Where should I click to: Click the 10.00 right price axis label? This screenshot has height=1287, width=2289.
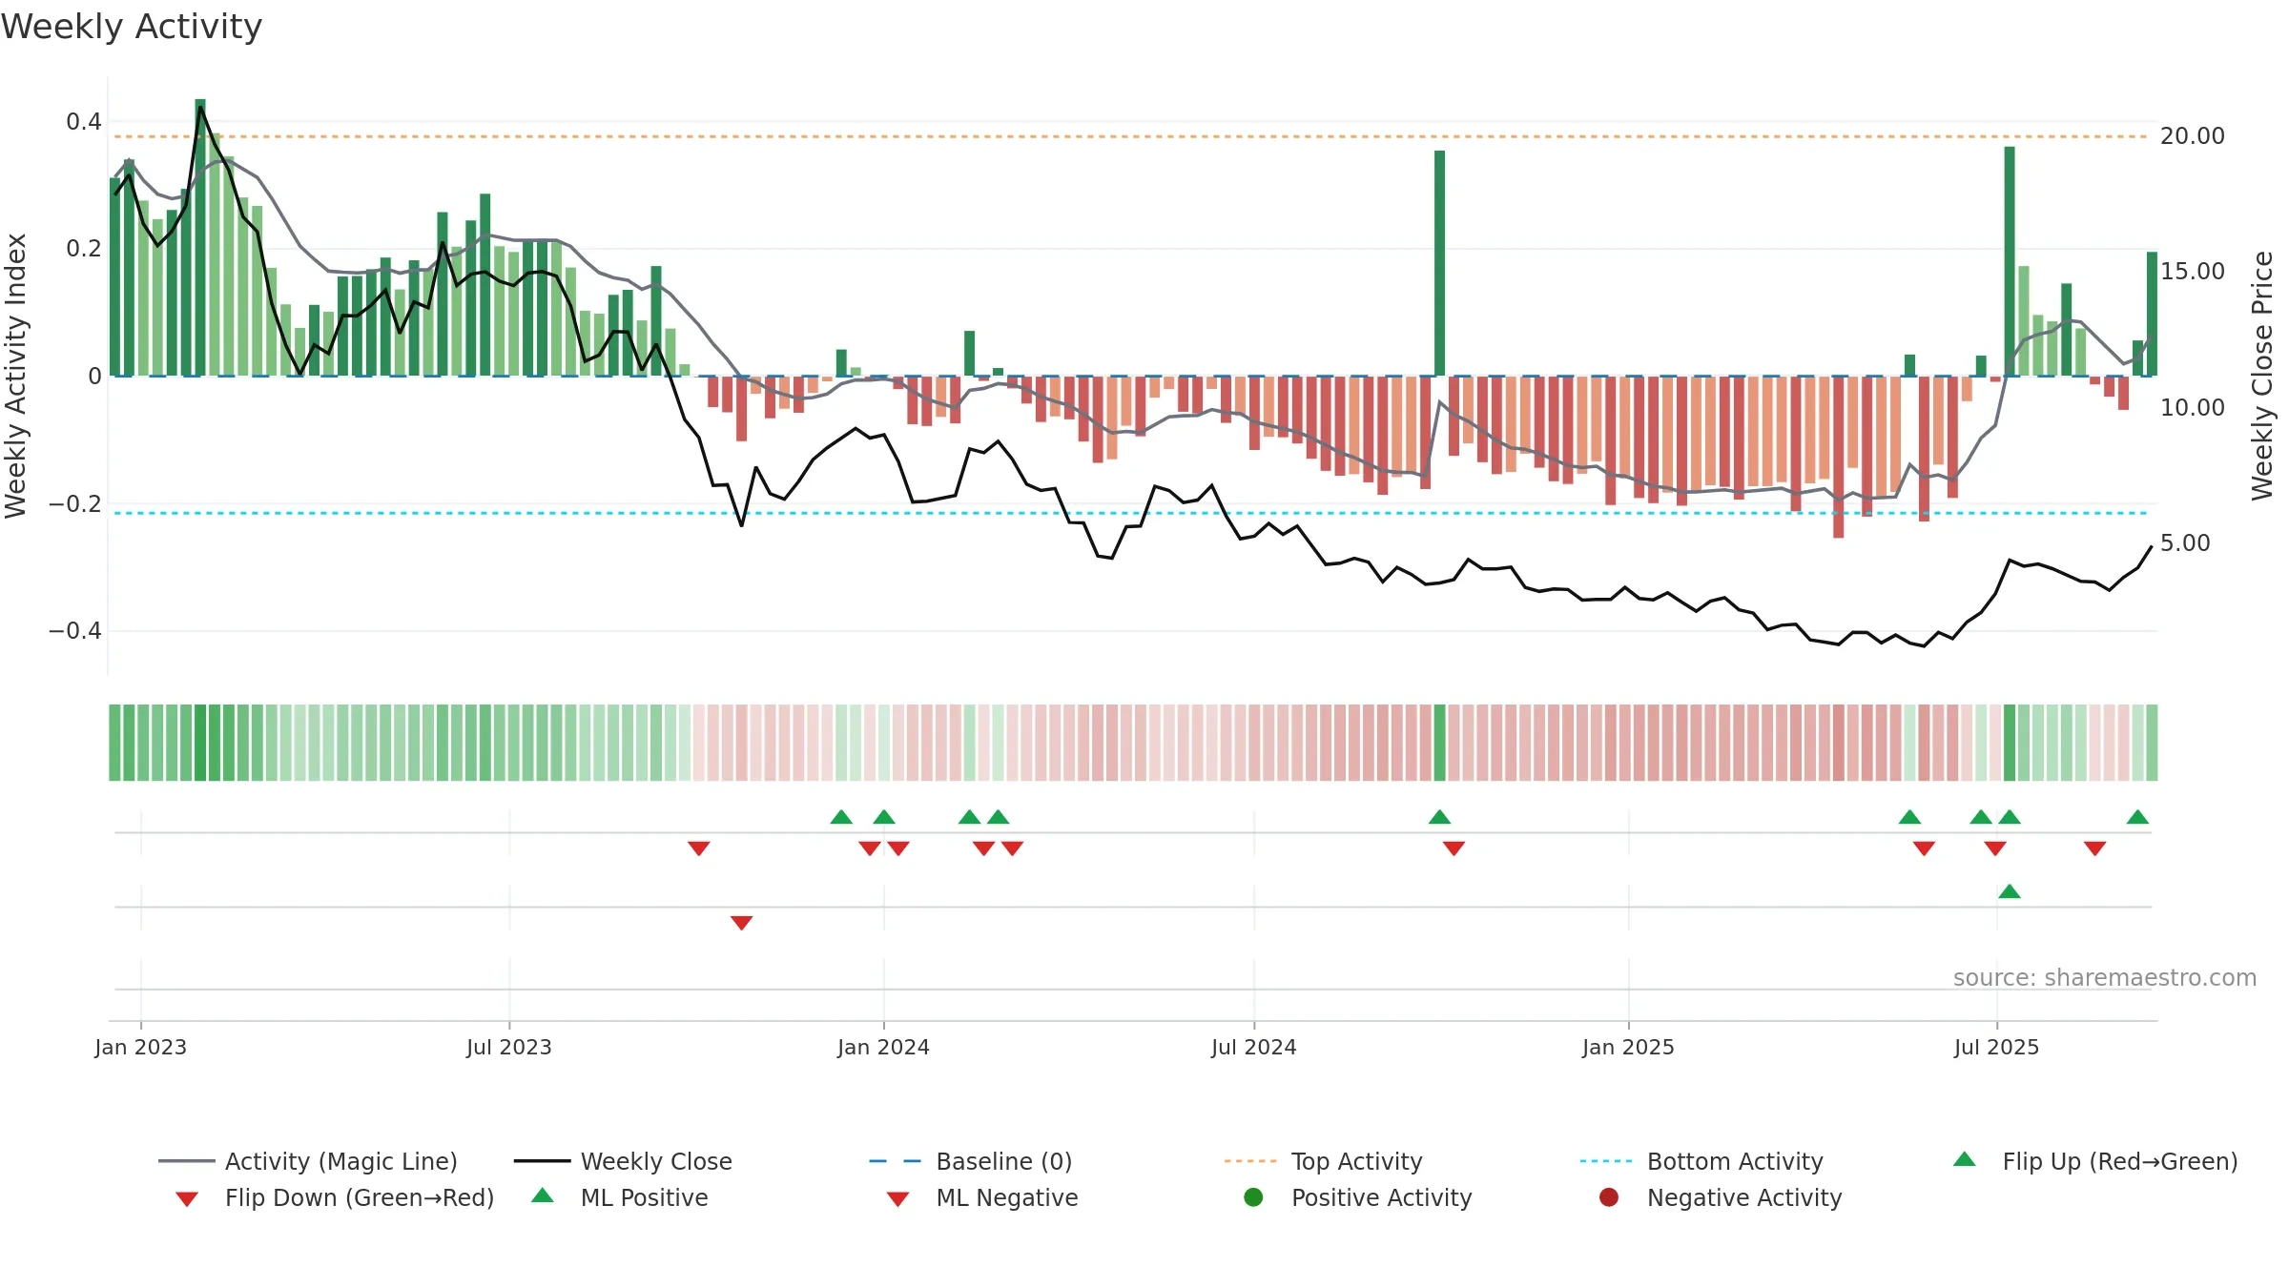click(x=2193, y=408)
